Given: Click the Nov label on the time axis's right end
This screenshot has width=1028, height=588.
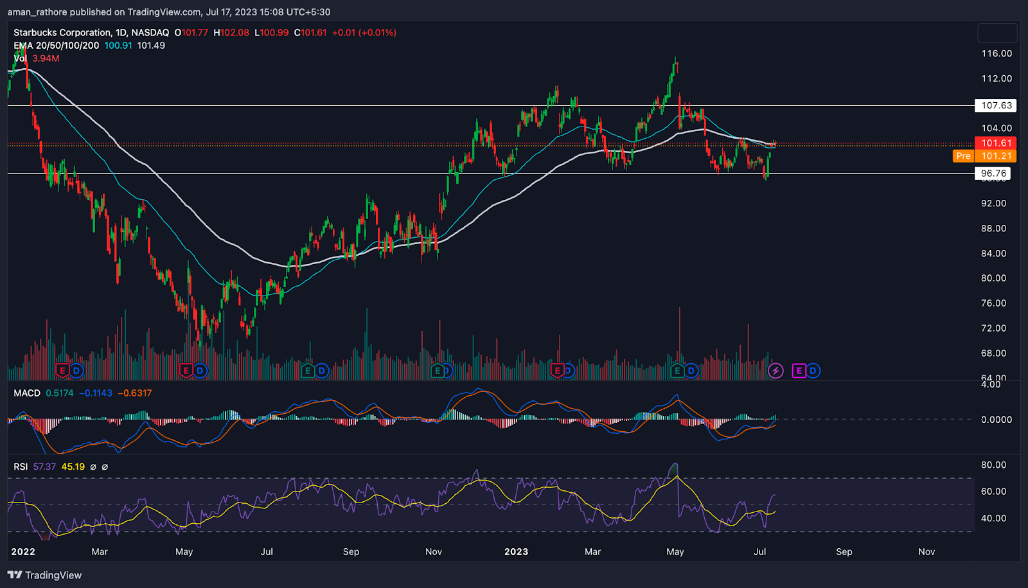Looking at the screenshot, I should (x=926, y=552).
